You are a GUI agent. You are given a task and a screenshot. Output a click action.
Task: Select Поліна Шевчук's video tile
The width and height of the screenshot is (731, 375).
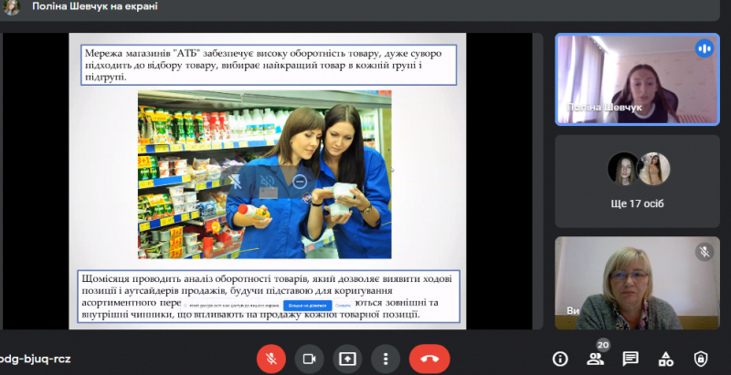click(x=637, y=79)
